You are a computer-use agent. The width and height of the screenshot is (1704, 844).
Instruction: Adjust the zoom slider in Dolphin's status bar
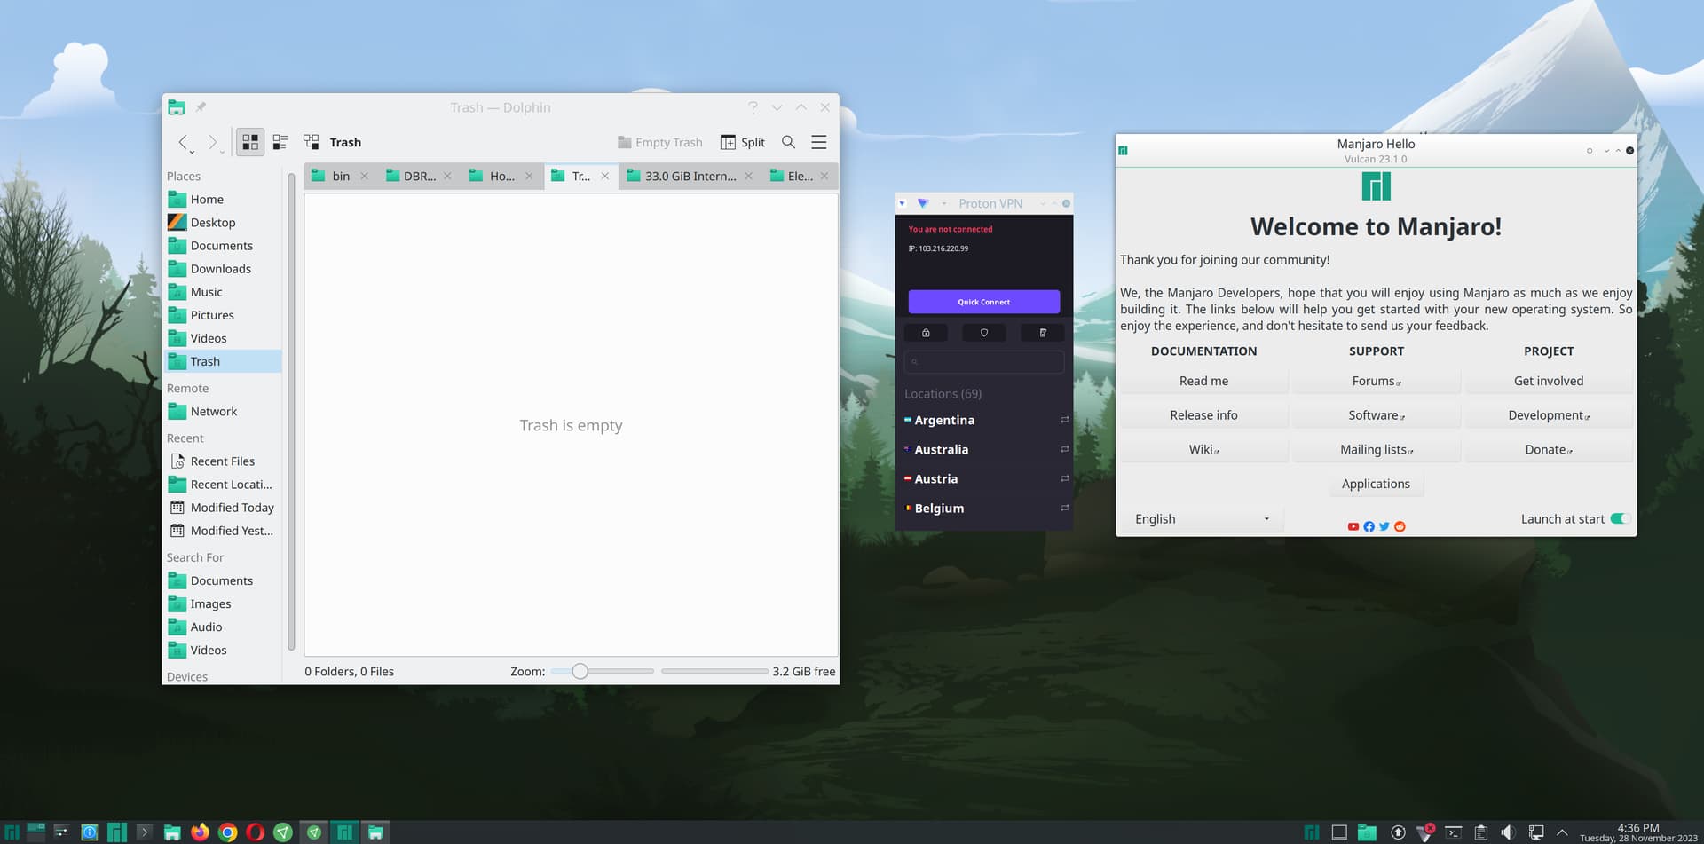pyautogui.click(x=581, y=671)
